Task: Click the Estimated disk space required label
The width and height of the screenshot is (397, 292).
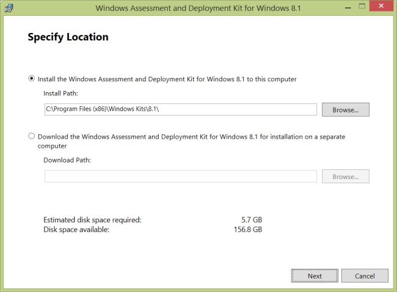Action: tap(92, 220)
